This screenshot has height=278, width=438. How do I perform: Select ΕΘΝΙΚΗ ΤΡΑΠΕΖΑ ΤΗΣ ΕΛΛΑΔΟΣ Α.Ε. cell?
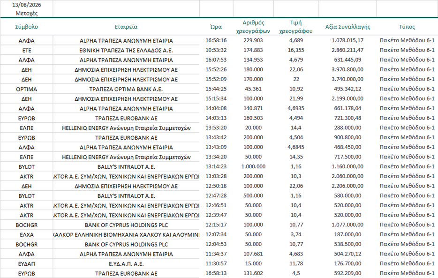(126, 51)
